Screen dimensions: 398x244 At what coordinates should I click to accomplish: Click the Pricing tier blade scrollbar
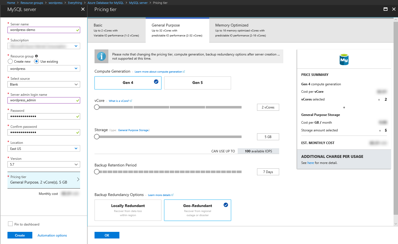[396, 118]
